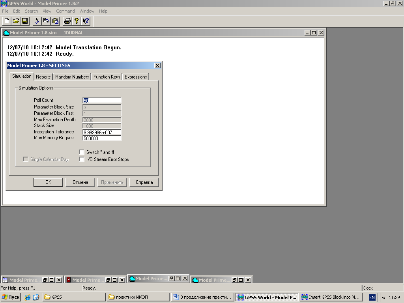
Task: Open the Edit menu
Action: pos(17,11)
